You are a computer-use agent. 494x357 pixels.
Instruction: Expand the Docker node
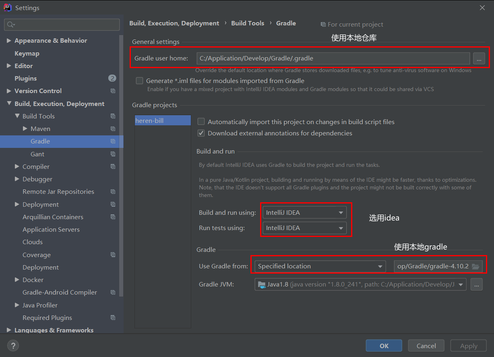click(17, 280)
